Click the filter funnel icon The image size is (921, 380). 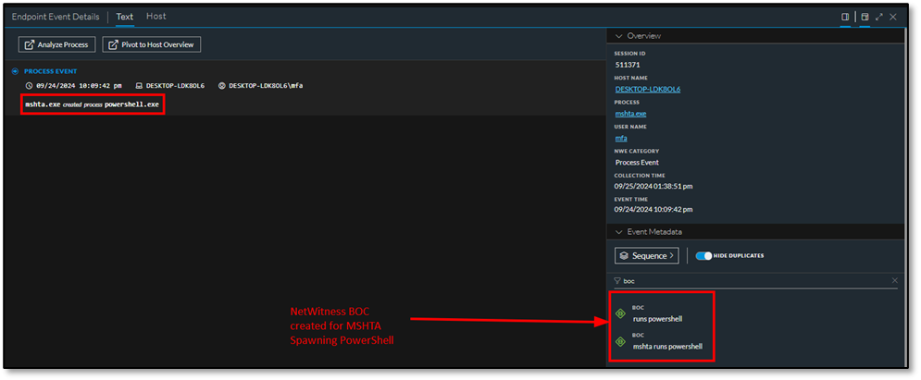coord(617,281)
